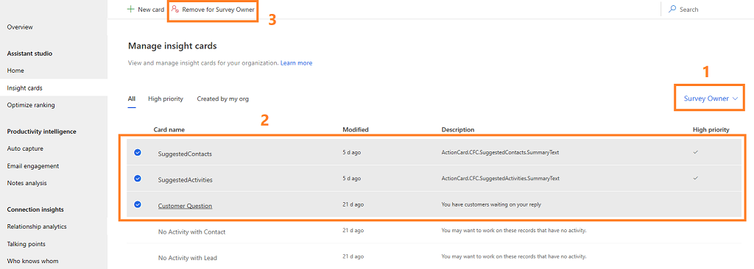Screen dimensions: 754x269
Task: Click '21 d ago' in No Activity with Contact row
Action: [353, 230]
